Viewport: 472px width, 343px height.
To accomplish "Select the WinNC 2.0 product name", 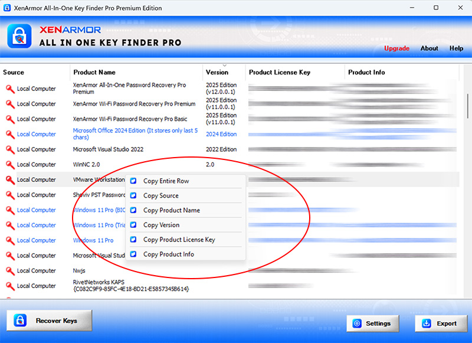I will 86,165.
